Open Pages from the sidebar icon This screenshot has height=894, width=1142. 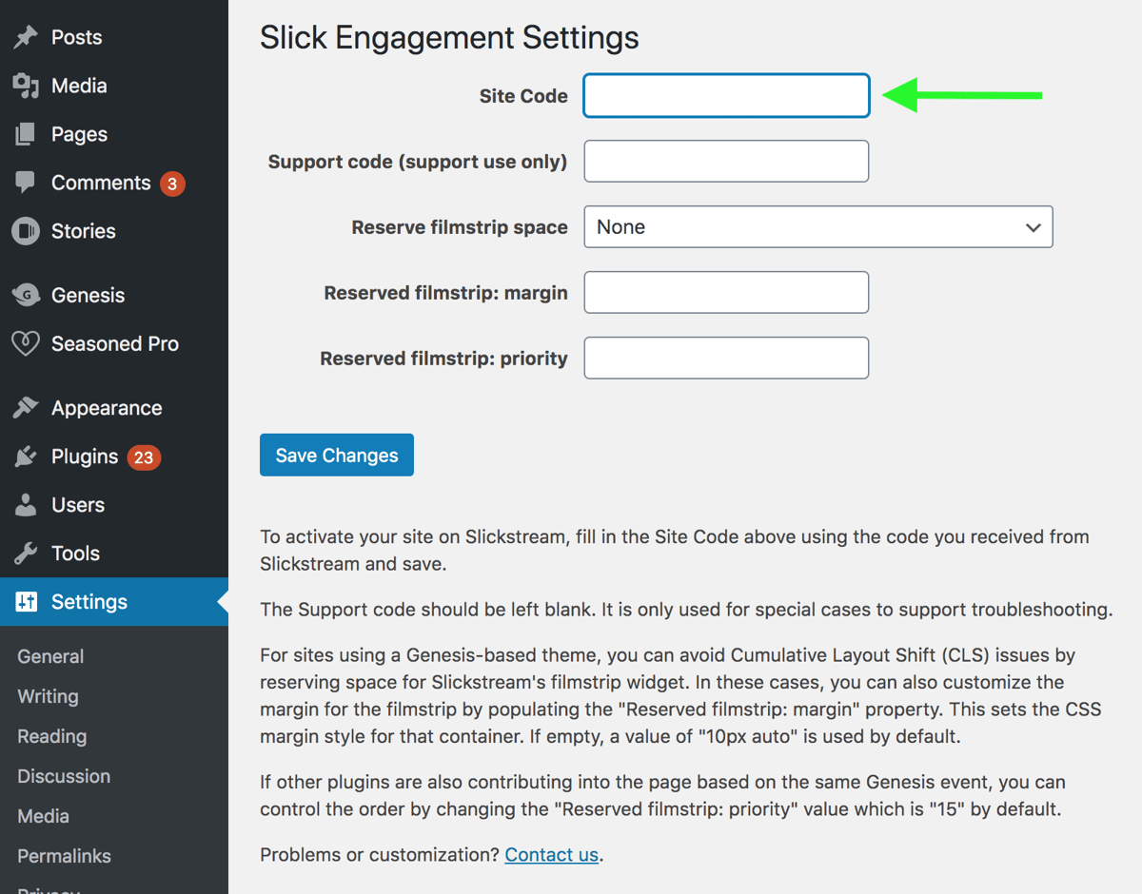coord(26,134)
